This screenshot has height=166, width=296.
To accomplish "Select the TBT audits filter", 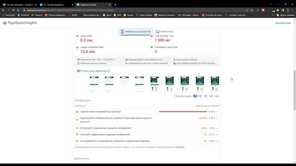I will pyautogui.click(x=205, y=96).
